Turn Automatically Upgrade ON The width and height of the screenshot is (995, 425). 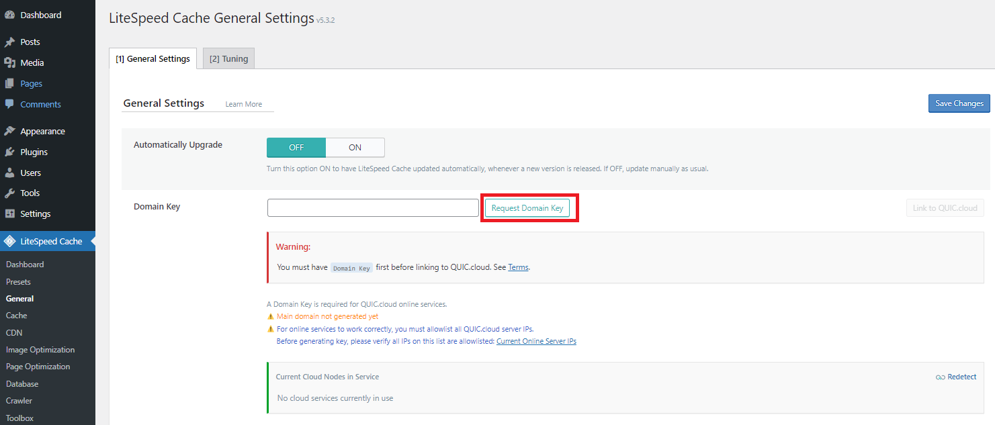pos(355,148)
